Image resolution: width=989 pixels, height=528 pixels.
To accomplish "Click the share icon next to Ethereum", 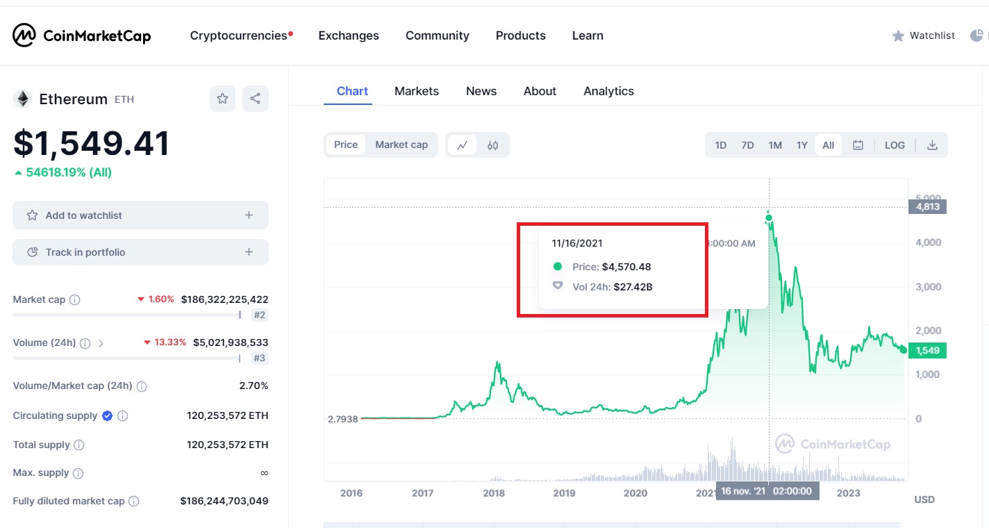I will point(256,99).
